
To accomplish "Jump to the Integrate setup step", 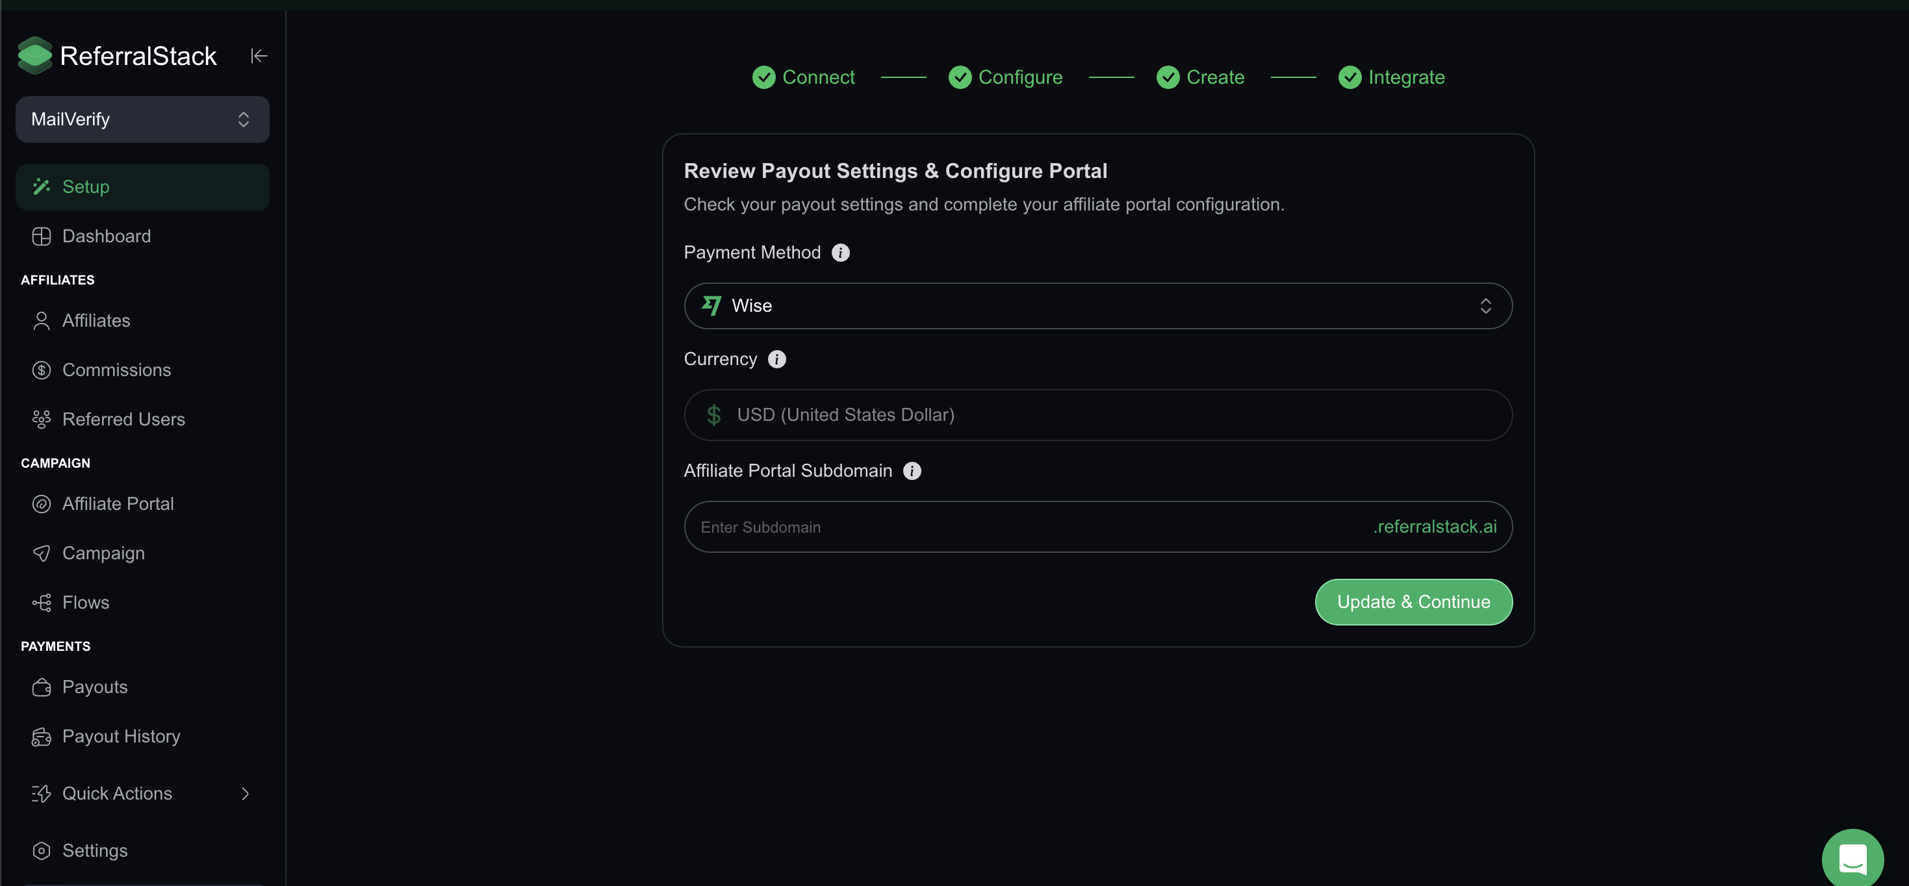I will pyautogui.click(x=1391, y=77).
